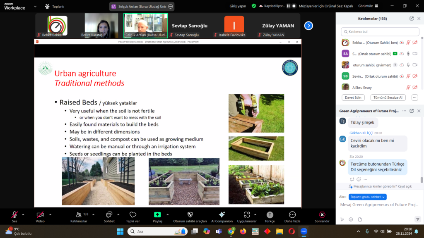Click the Sonlandır end meeting icon

coord(322,214)
